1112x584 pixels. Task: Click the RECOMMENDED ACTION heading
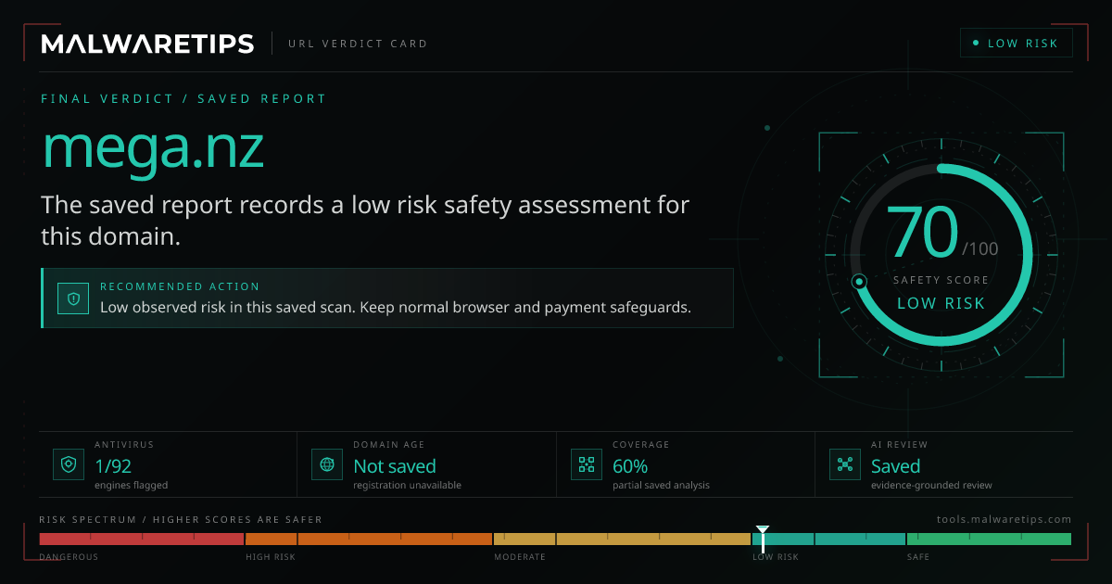pos(180,286)
